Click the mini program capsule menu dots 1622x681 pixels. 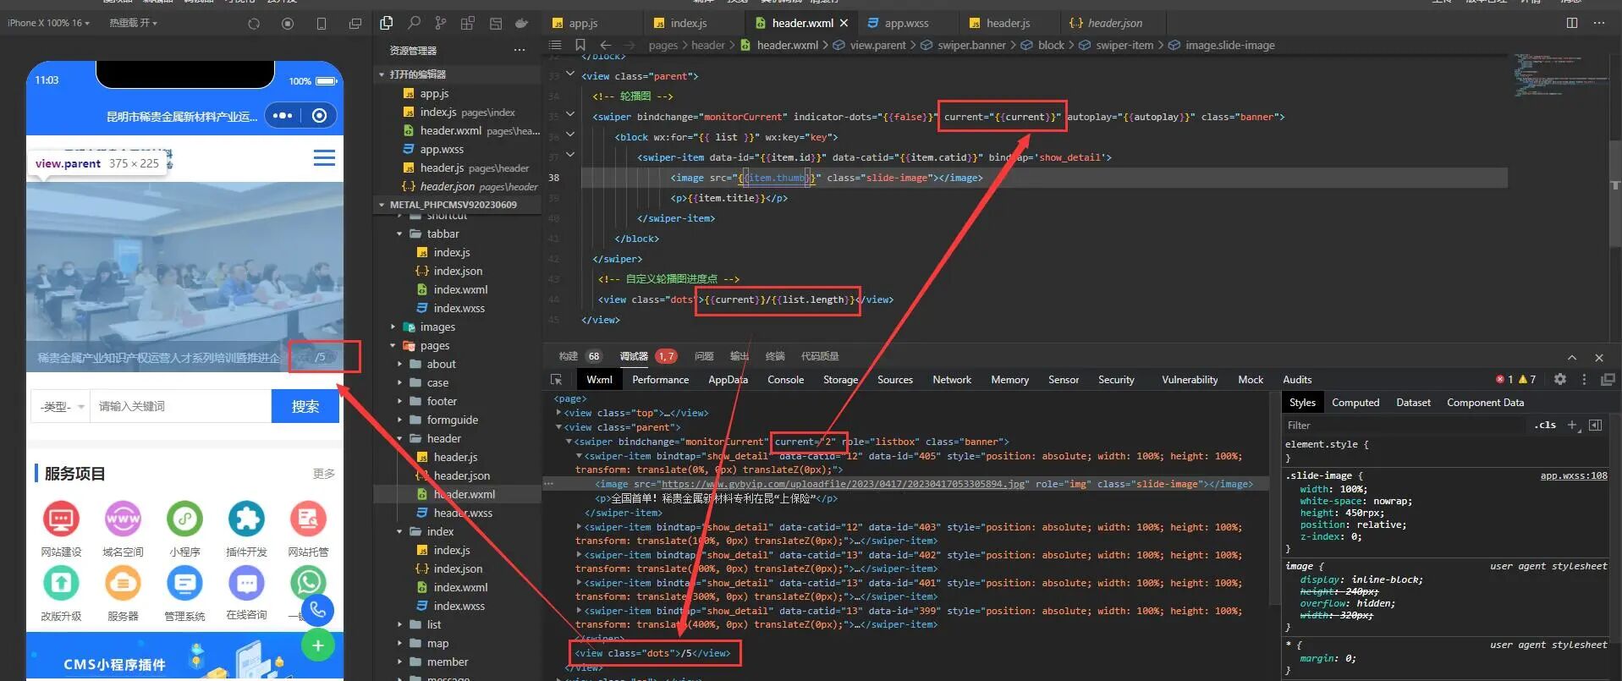[283, 116]
